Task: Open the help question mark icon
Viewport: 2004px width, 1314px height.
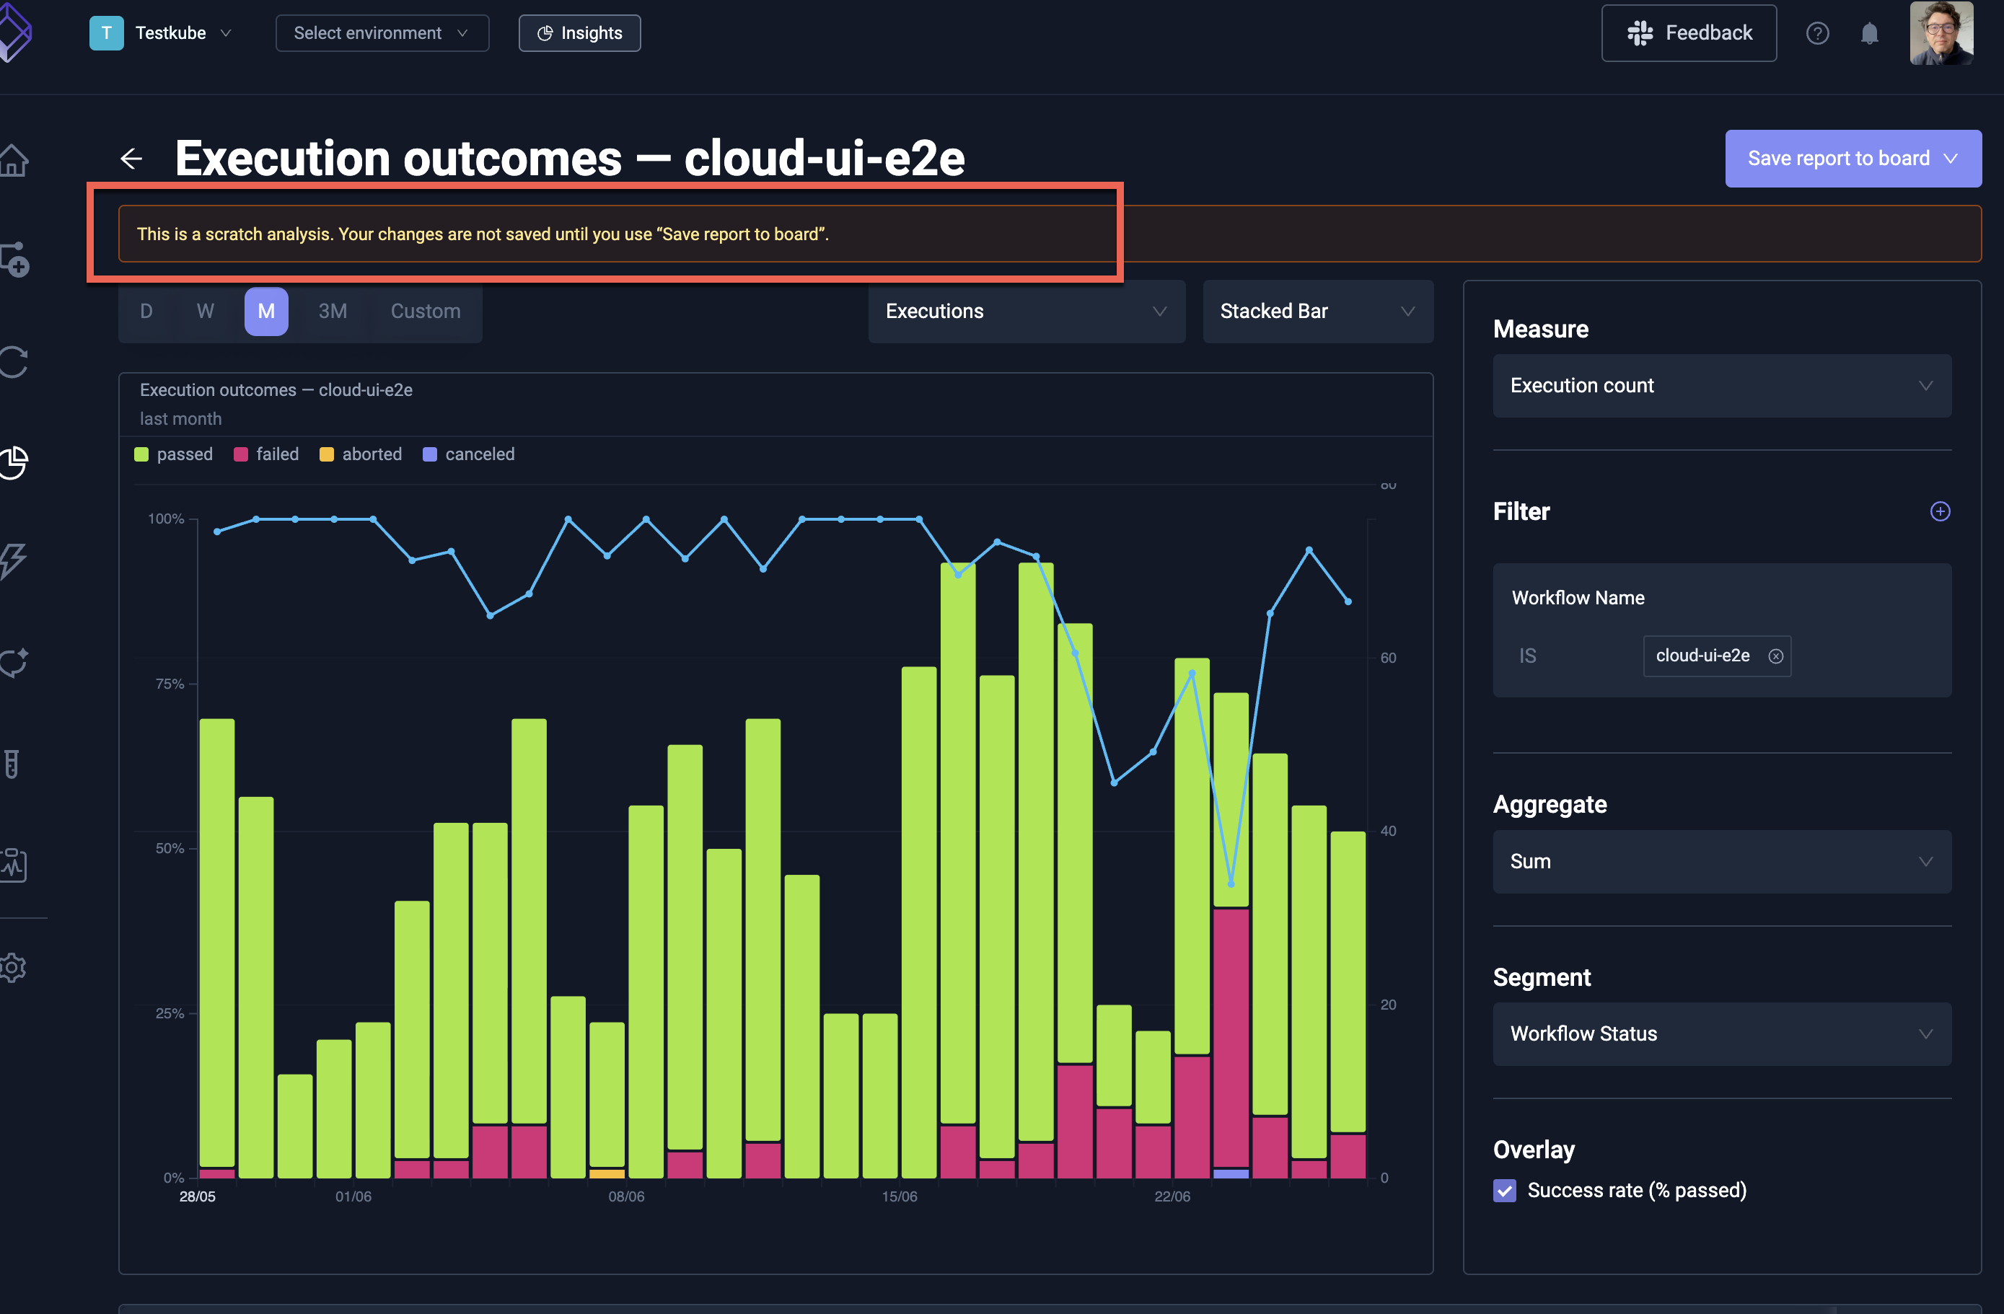Action: pyautogui.click(x=1817, y=33)
